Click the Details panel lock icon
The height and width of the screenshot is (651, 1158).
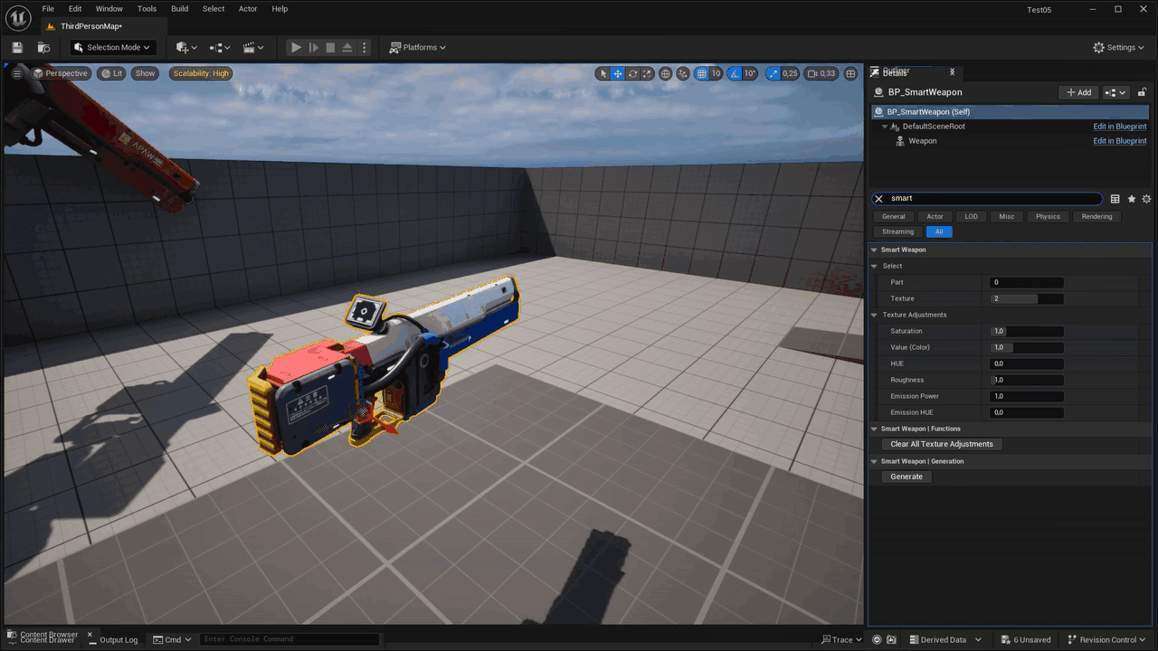pyautogui.click(x=1142, y=92)
